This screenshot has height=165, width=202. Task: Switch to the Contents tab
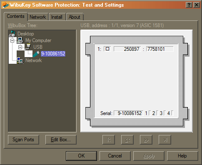15,16
